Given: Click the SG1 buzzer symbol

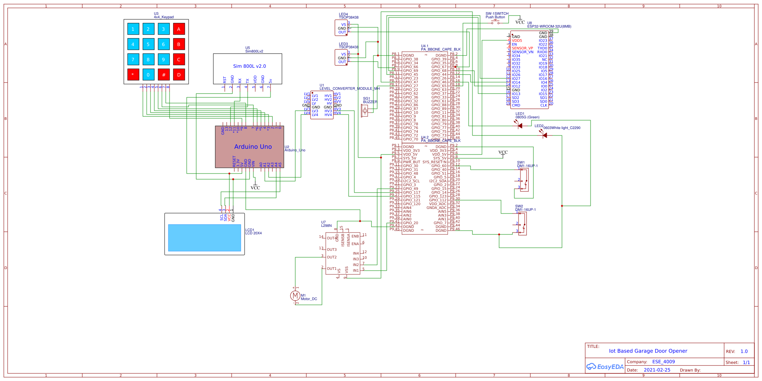Looking at the screenshot, I should tap(364, 110).
